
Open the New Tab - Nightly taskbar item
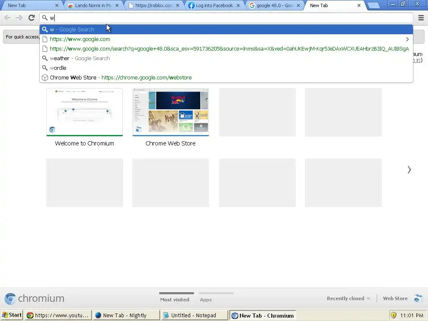point(126,315)
